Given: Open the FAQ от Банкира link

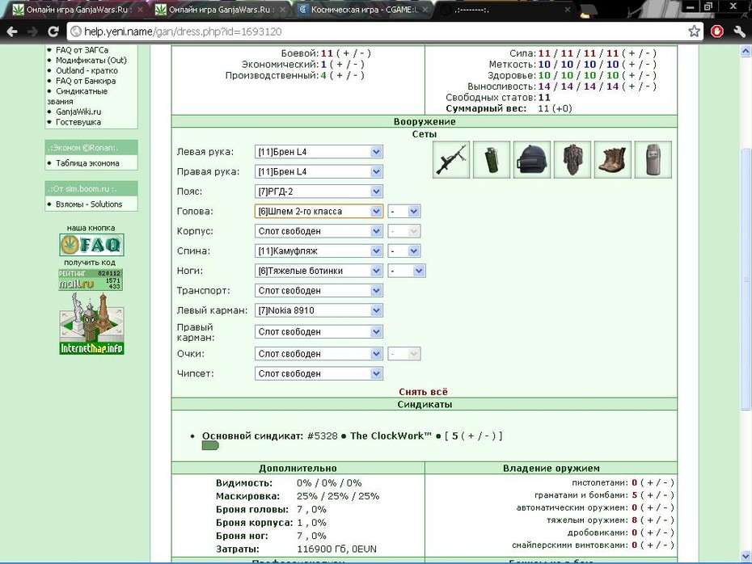Looking at the screenshot, I should coord(86,81).
